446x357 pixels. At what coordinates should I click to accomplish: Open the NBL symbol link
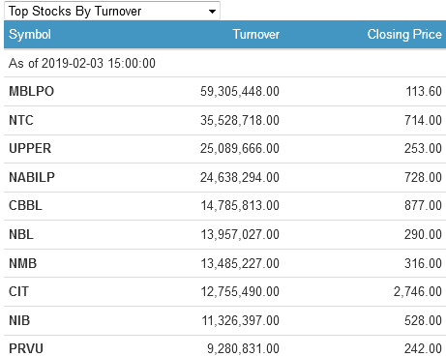pos(21,234)
